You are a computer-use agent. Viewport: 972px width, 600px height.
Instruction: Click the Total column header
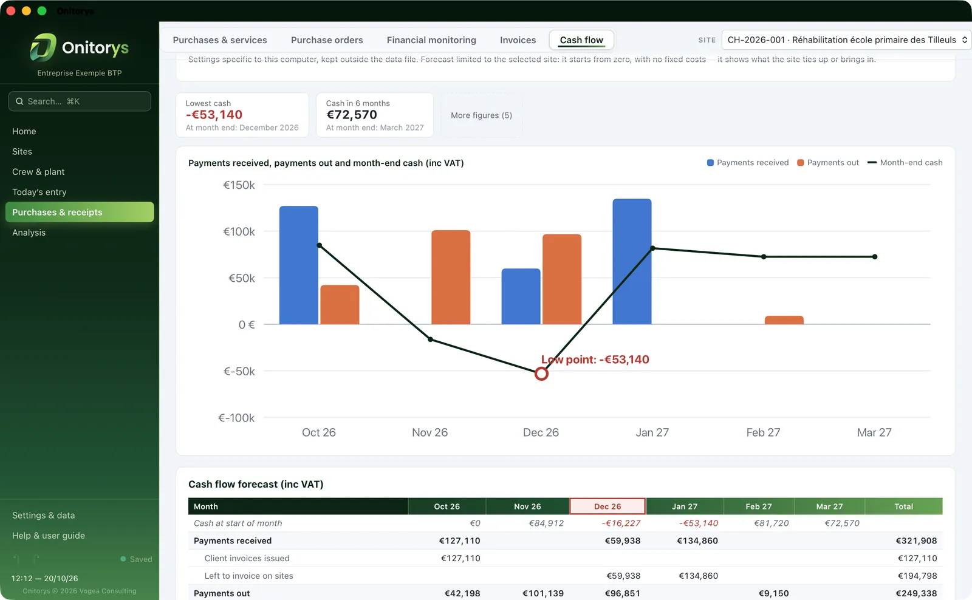(x=903, y=506)
